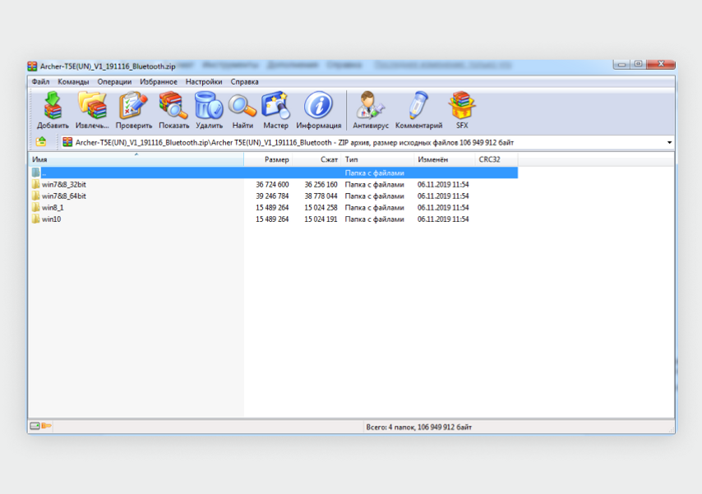Click the Проверить (Test) toolbar icon
The height and width of the screenshot is (494, 702).
[x=134, y=110]
